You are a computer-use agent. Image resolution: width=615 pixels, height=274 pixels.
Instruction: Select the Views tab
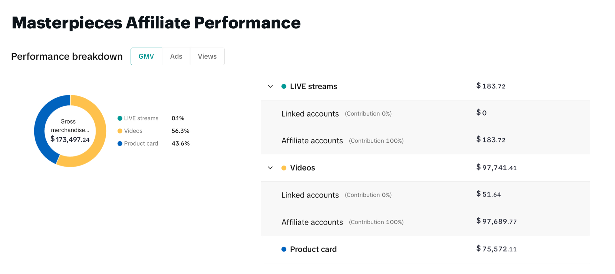tap(207, 57)
